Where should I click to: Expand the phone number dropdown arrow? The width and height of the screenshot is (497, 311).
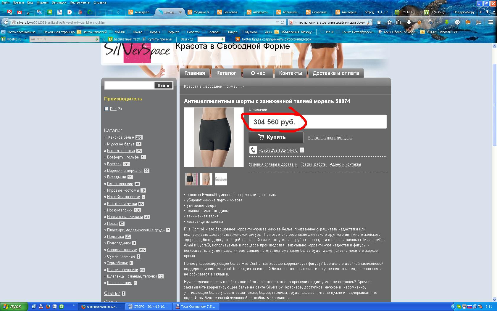click(x=302, y=150)
